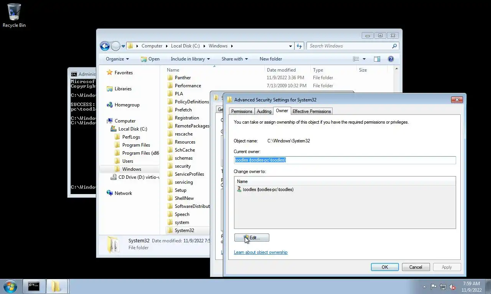Image resolution: width=491 pixels, height=294 pixels.
Task: Click the Current owner text field
Action: coord(345,160)
